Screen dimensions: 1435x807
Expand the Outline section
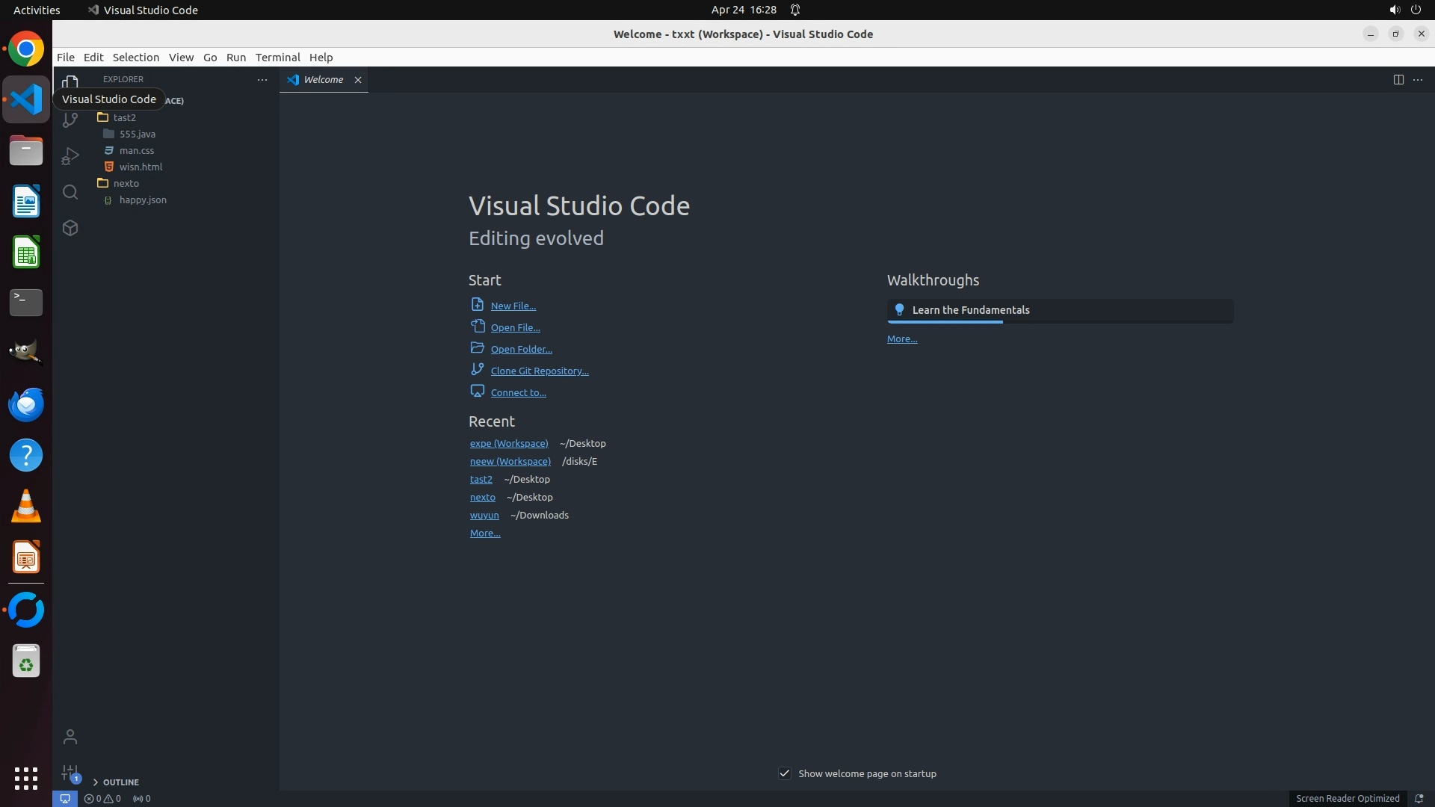(120, 782)
